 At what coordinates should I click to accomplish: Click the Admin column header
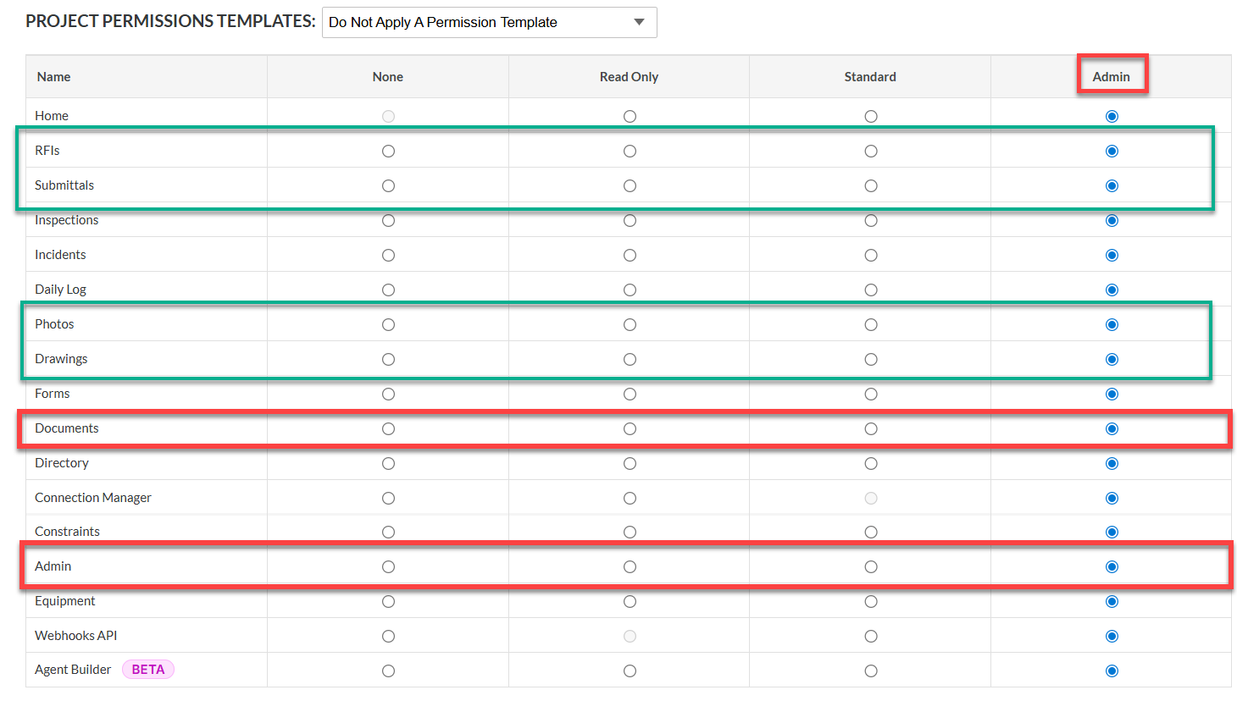1111,77
